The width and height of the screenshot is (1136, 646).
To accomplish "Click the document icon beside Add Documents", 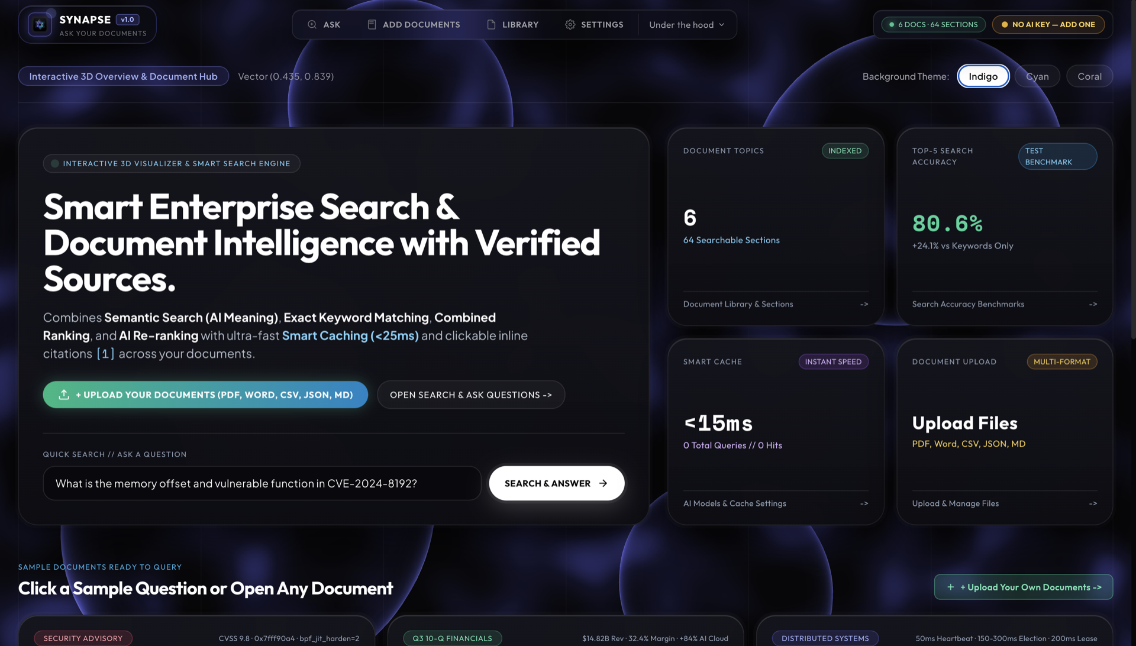I will 372,24.
